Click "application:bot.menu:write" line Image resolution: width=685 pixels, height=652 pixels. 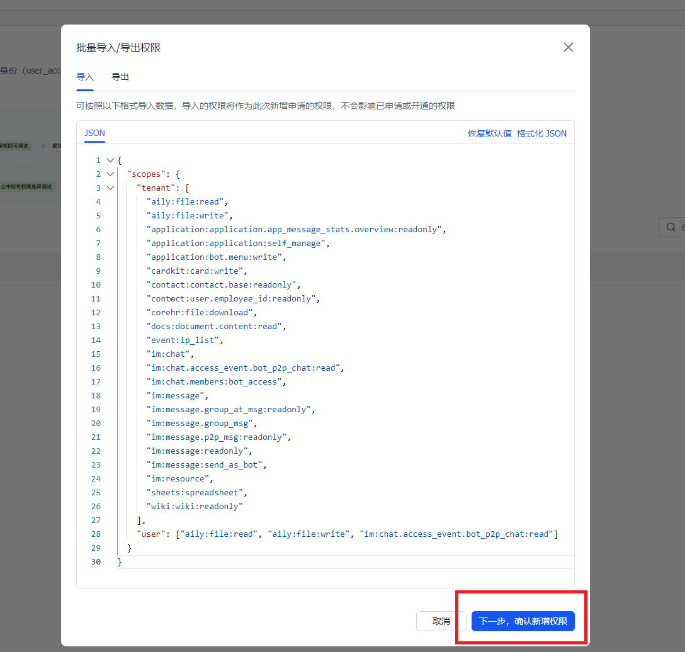(x=216, y=257)
